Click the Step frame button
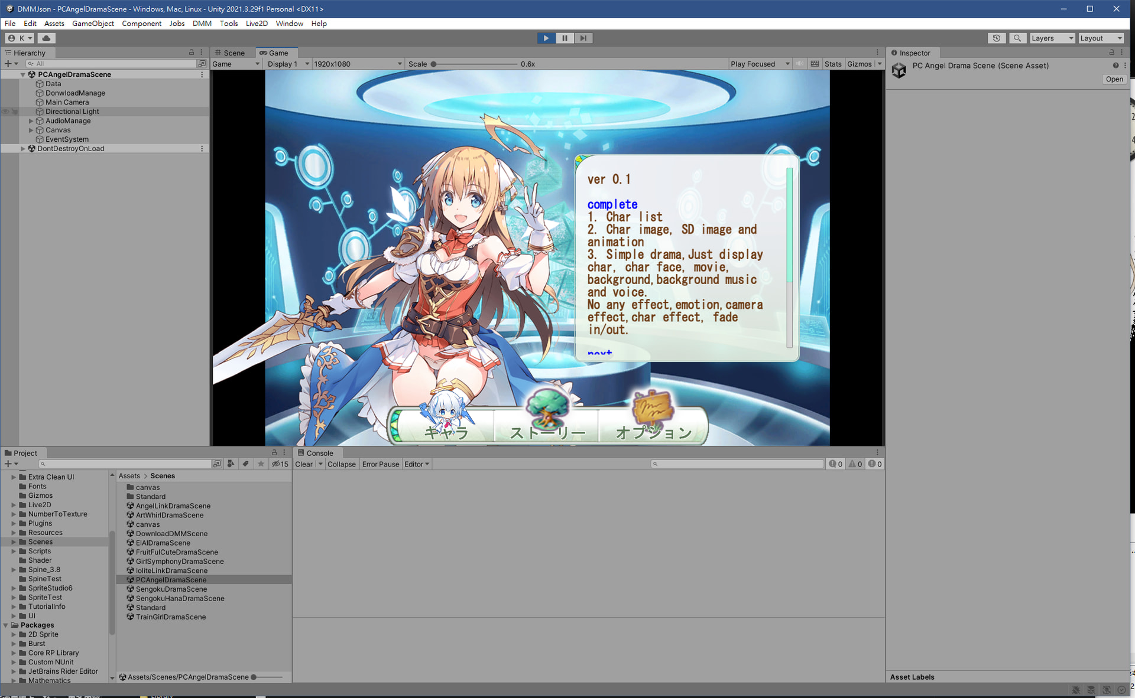This screenshot has height=698, width=1135. click(x=583, y=38)
